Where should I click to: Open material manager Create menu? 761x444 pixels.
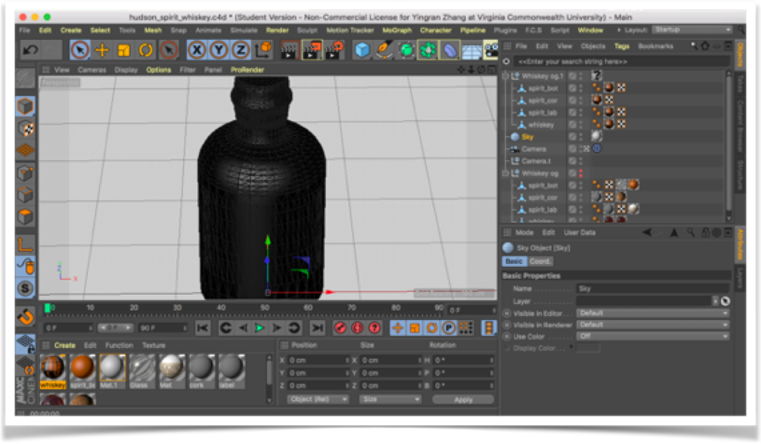pyautogui.click(x=64, y=345)
